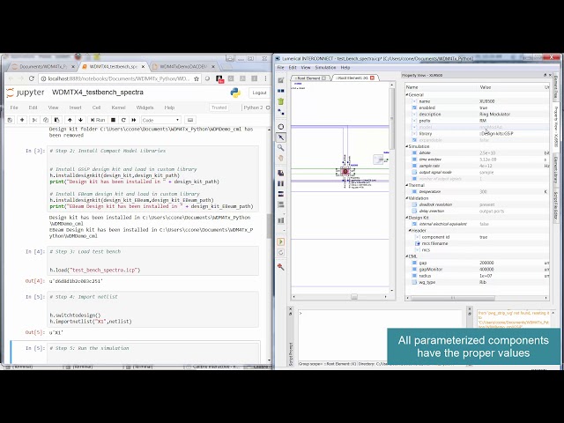Click the temperature property indicator box
The width and height of the screenshot is (564, 423).
(x=414, y=192)
